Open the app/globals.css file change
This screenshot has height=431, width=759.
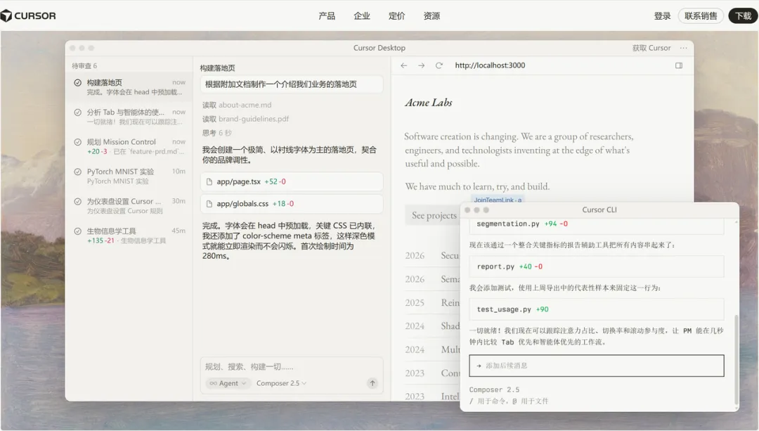click(x=292, y=204)
